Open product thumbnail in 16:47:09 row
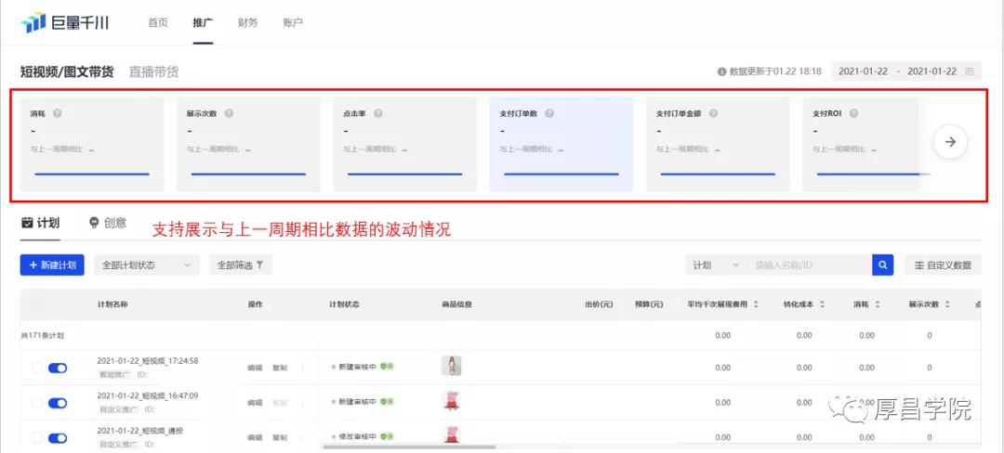The height and width of the screenshot is (453, 1004). point(452,401)
